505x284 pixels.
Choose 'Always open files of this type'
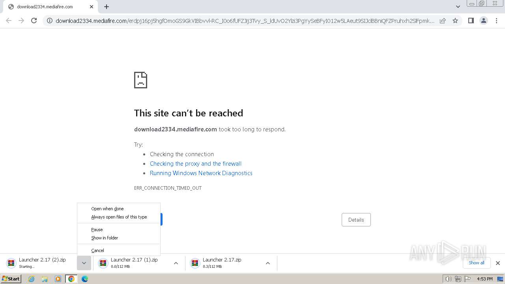click(x=119, y=217)
